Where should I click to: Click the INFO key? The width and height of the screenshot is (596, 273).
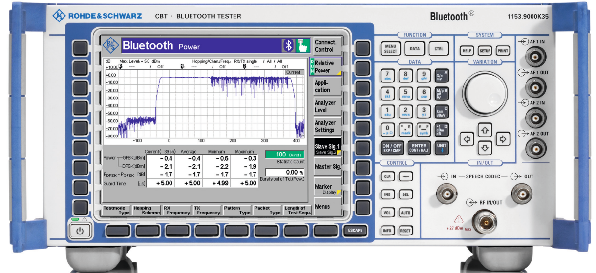pyautogui.click(x=387, y=231)
